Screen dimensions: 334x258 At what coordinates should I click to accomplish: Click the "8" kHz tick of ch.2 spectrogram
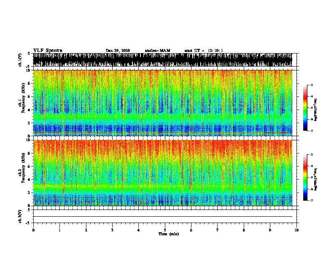[30, 153]
